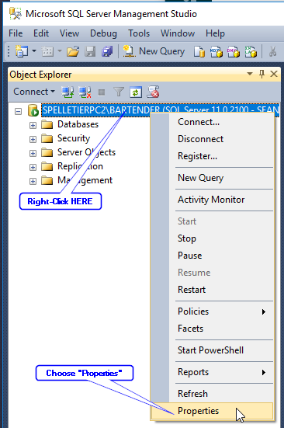Choose Register... from the context menu
Image resolution: width=284 pixels, height=428 pixels.
[212, 156]
